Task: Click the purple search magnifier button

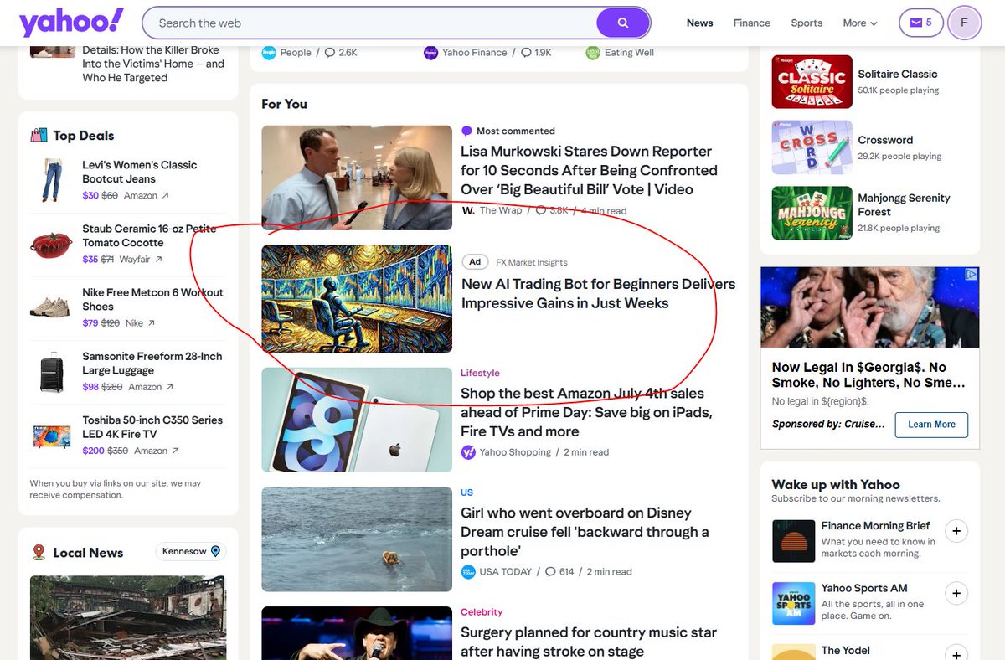Action: (x=623, y=23)
